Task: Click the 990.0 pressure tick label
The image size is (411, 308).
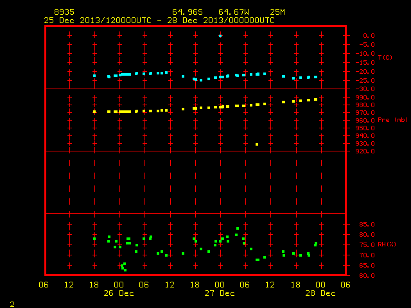Action: (365, 97)
